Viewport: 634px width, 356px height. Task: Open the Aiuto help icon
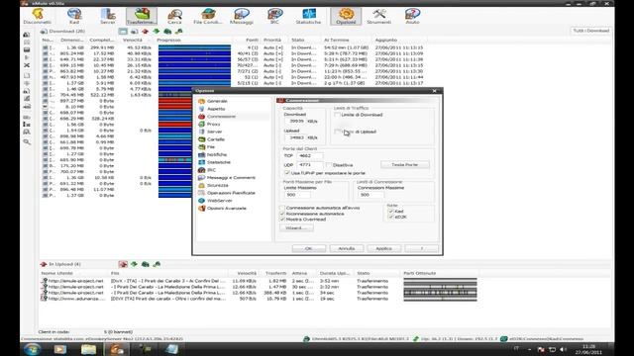(412, 16)
